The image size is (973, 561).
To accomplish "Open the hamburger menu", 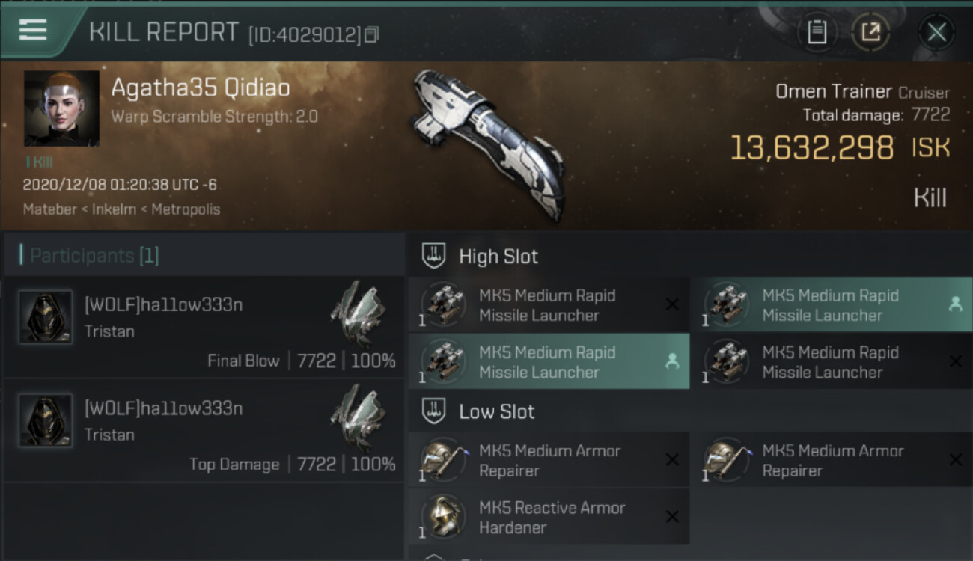I will pos(33,30).
